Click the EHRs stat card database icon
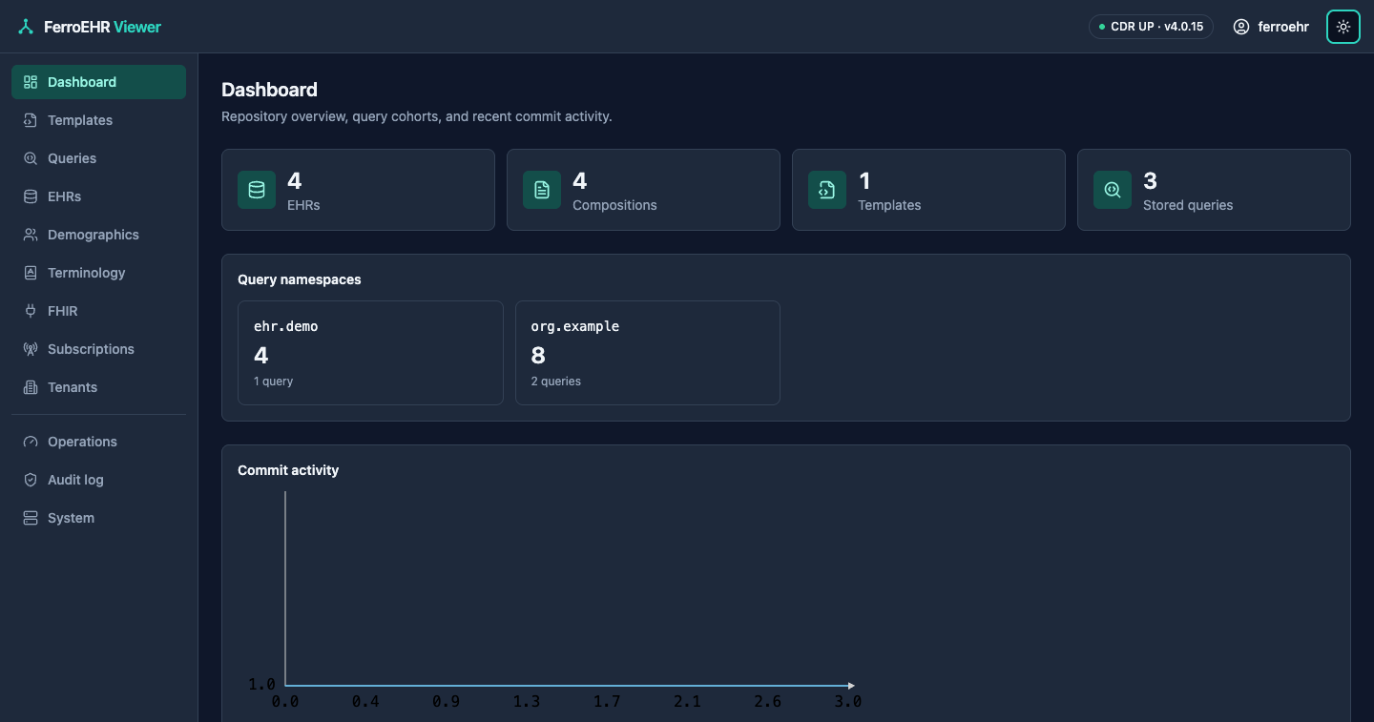1374x722 pixels. (257, 190)
